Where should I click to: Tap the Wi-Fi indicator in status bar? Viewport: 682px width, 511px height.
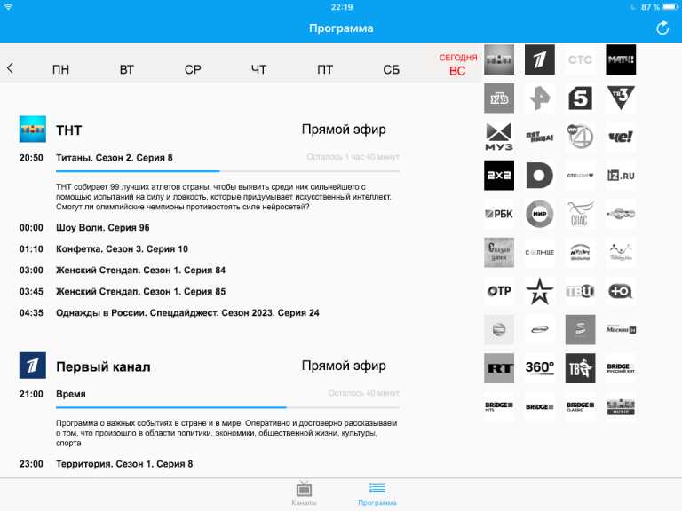tap(9, 7)
